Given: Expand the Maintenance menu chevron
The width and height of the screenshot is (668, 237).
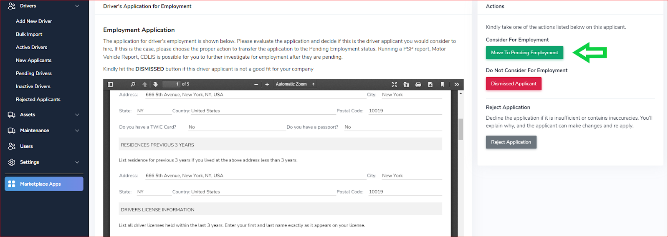Looking at the screenshot, I should [x=77, y=131].
